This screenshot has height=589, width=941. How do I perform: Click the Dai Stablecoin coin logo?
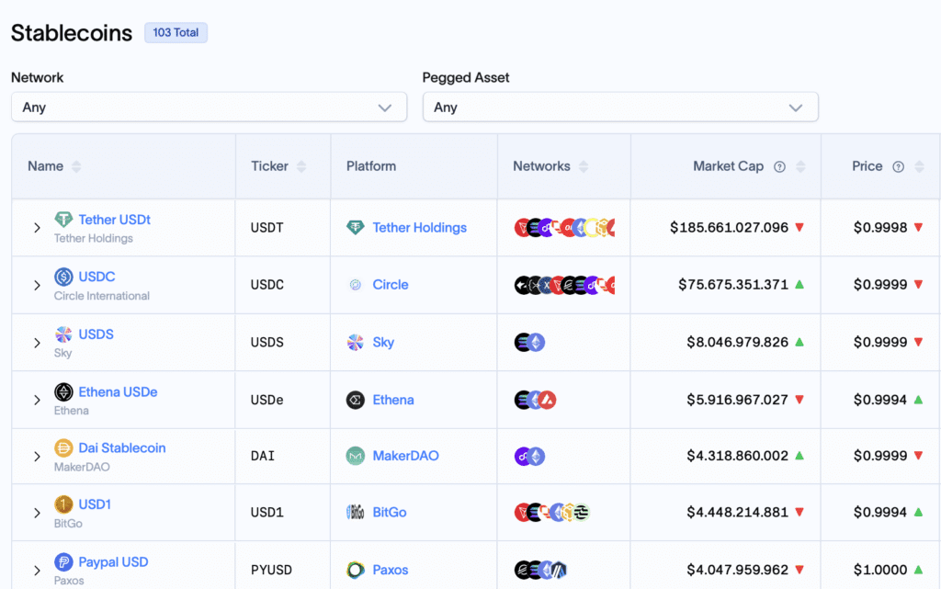tap(63, 448)
